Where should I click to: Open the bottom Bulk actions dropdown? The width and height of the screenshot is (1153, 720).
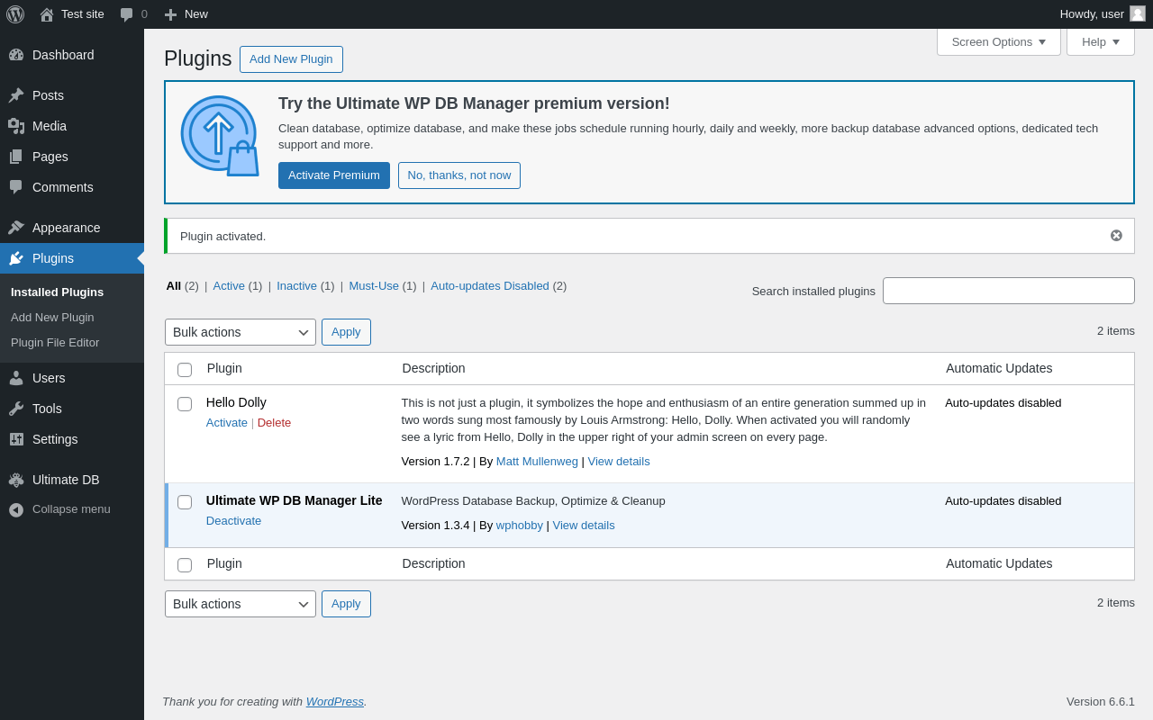(241, 604)
